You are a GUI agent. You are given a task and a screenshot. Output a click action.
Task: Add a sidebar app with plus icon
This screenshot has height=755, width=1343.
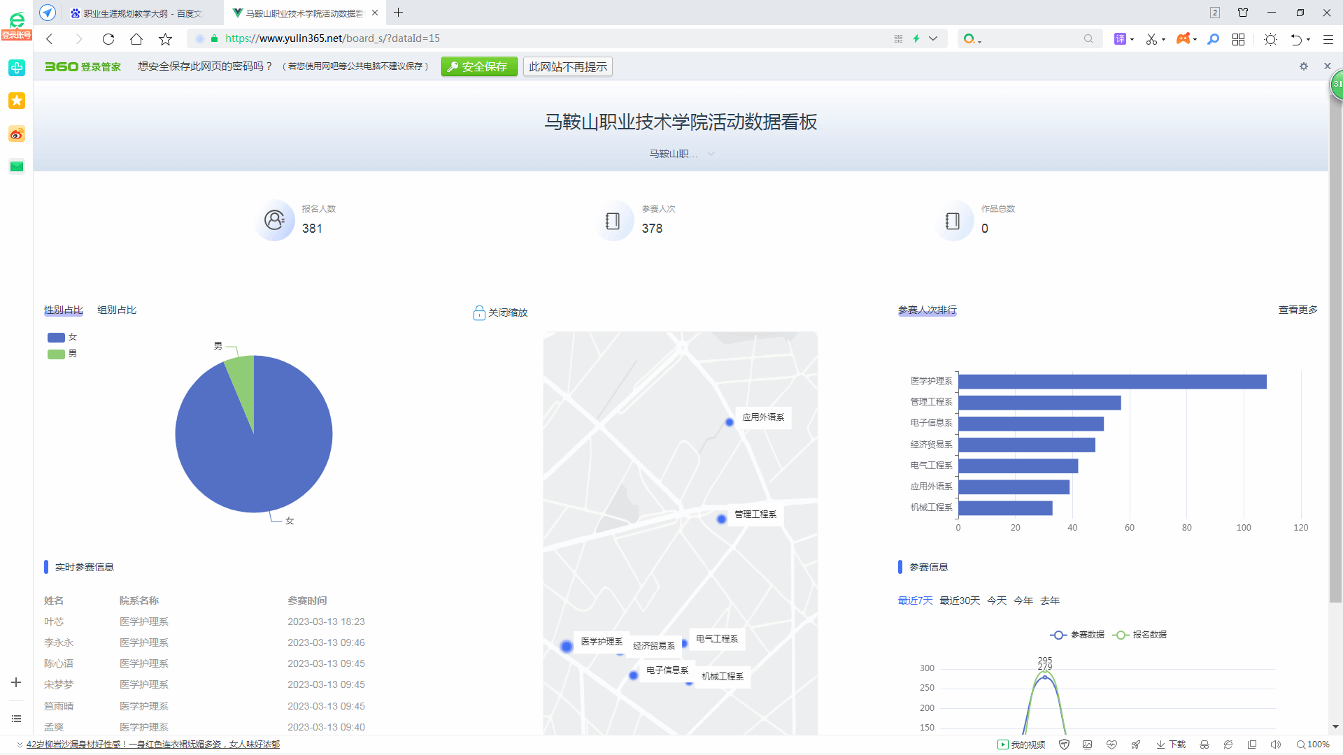[16, 682]
